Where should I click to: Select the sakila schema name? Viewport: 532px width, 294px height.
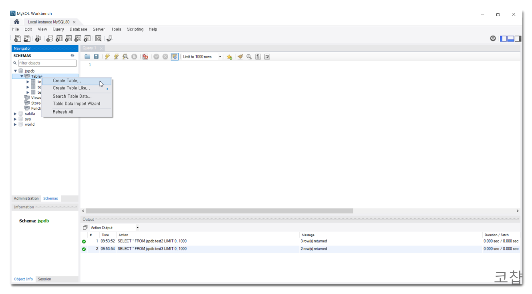[30, 114]
